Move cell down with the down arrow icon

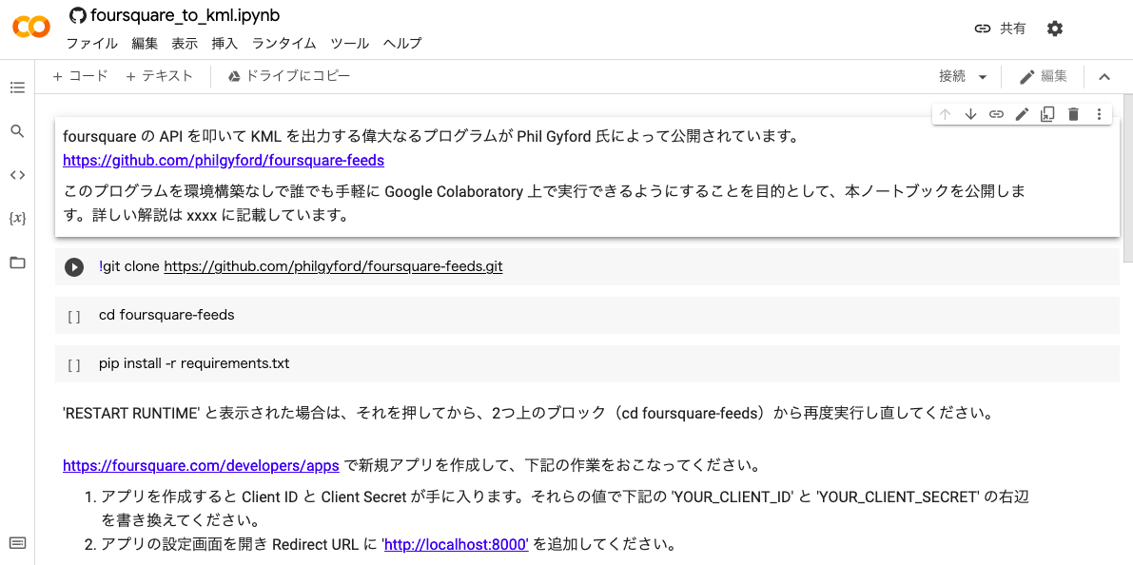[x=970, y=113]
